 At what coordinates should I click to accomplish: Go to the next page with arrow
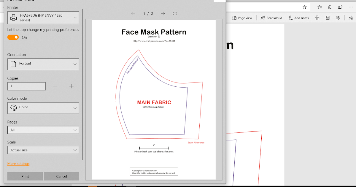click(x=163, y=13)
